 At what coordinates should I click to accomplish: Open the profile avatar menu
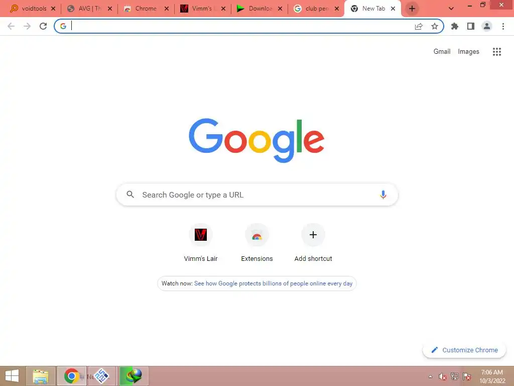(x=487, y=26)
